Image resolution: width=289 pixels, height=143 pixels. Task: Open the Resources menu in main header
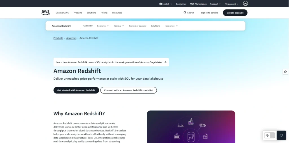coord(117,13)
